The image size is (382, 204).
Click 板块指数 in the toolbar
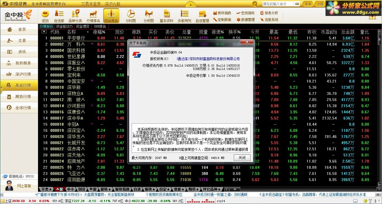click(222, 13)
